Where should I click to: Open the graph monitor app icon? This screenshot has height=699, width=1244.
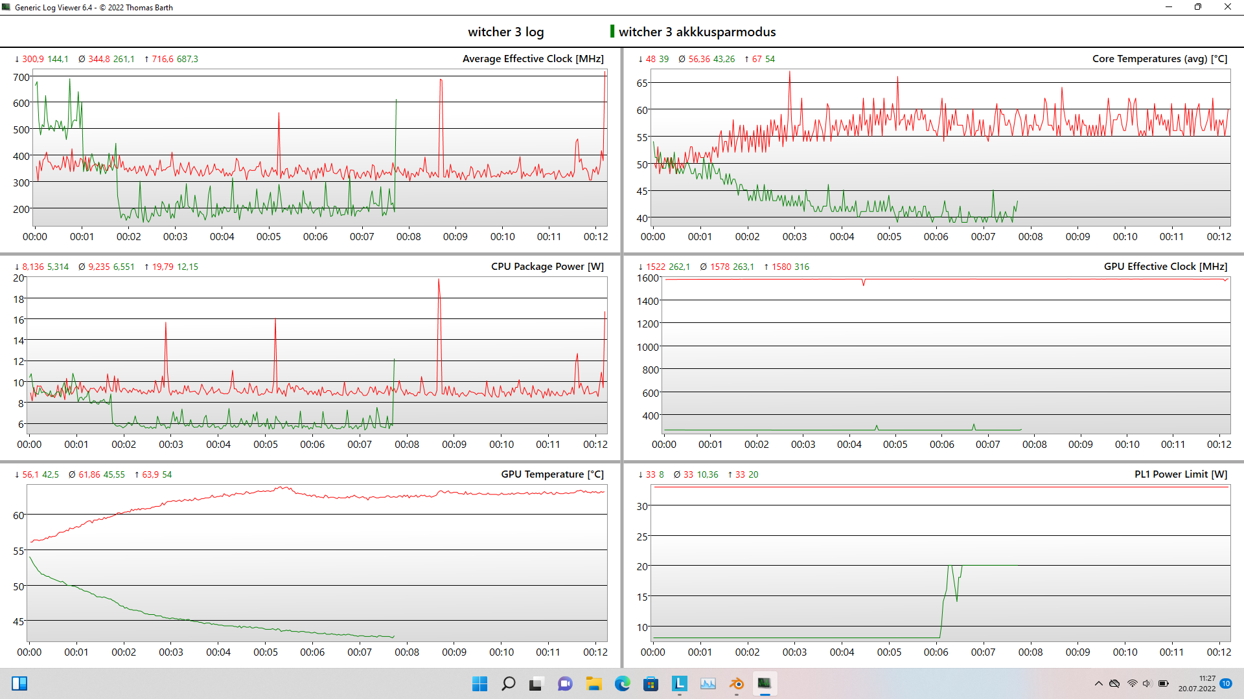click(x=708, y=683)
